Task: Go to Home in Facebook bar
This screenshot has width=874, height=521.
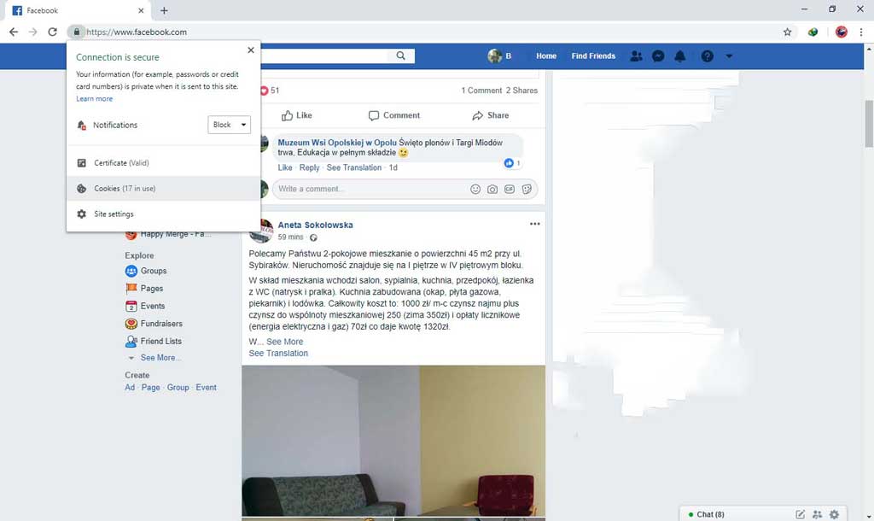Action: coord(546,56)
